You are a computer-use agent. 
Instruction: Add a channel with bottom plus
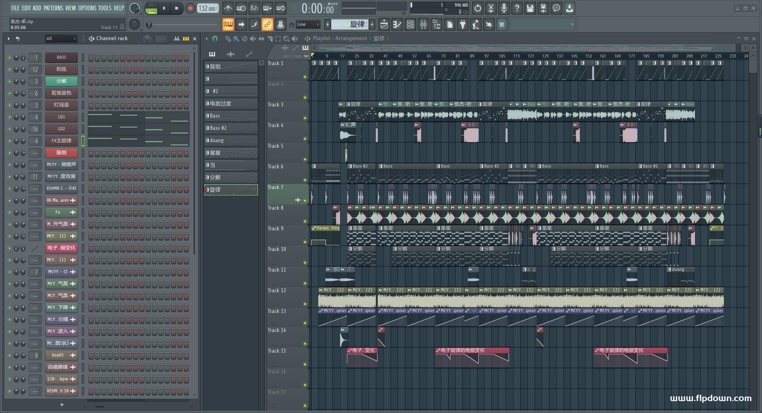[62, 405]
